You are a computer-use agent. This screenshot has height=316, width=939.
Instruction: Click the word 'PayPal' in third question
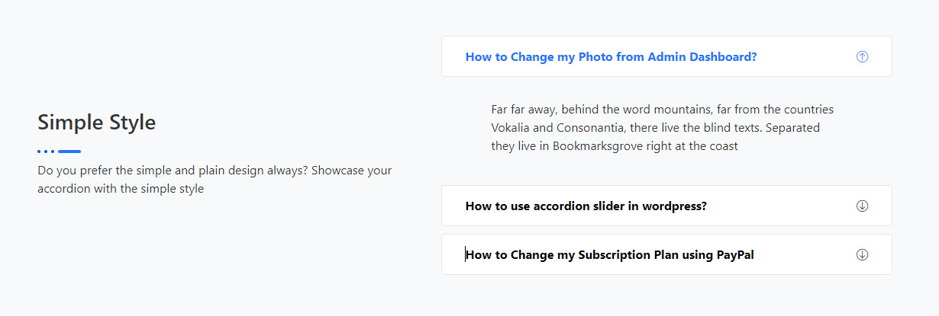click(x=734, y=254)
